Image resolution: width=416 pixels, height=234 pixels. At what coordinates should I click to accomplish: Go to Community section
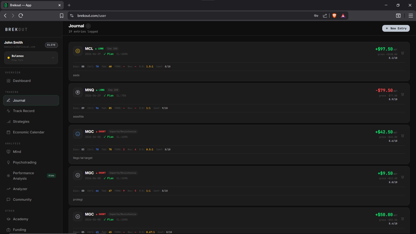(x=31, y=199)
